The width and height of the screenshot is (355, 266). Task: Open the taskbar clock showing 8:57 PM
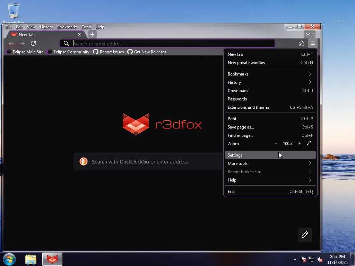(x=337, y=259)
